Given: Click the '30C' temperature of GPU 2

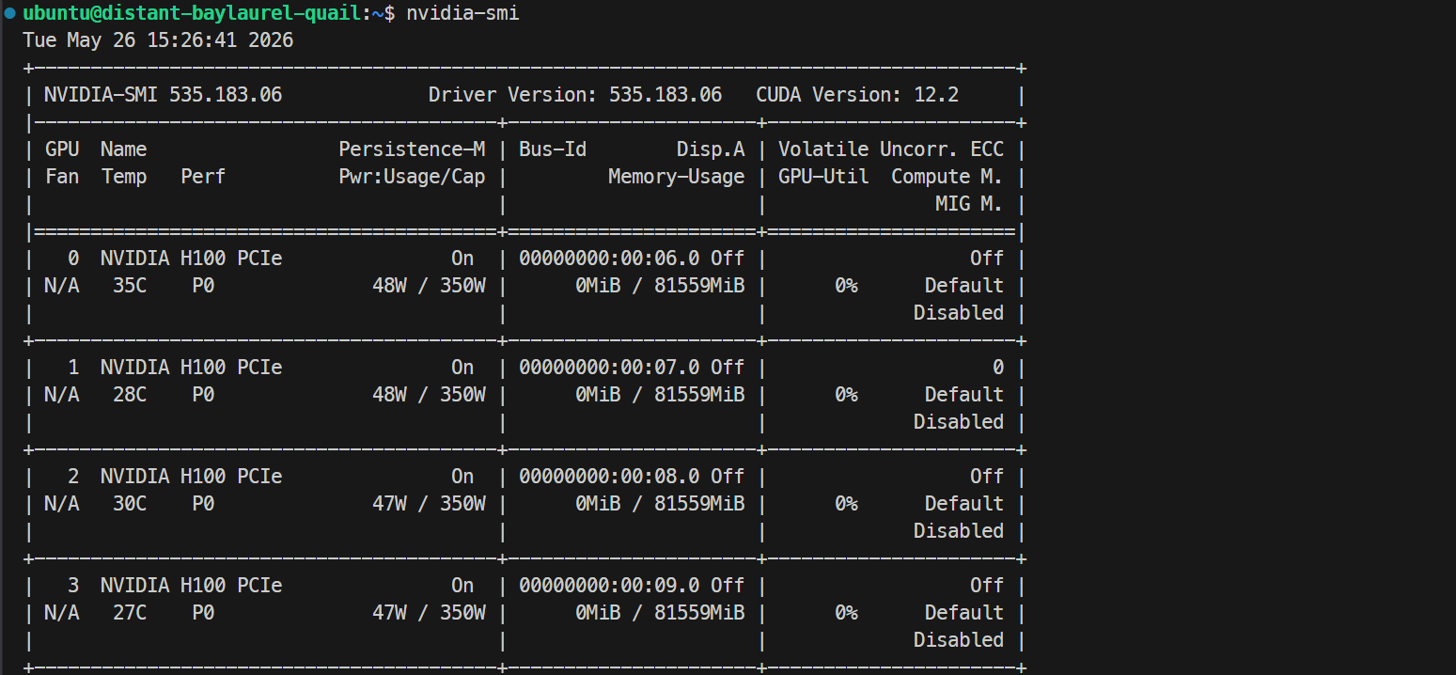Looking at the screenshot, I should pos(130,504).
